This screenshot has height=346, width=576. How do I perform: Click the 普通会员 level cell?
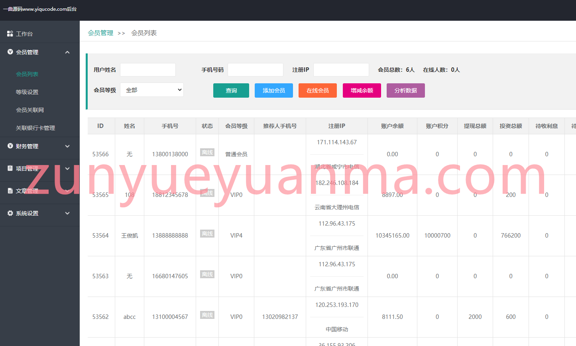tap(236, 154)
